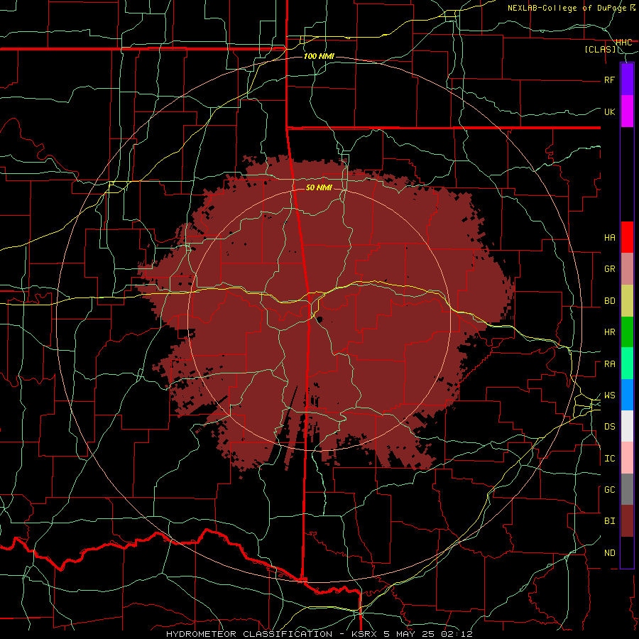Click the HHC product code text
This screenshot has height=639, width=639.
point(623,43)
